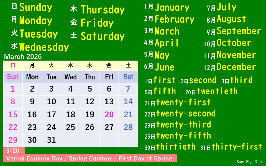Click the 金 kanji beside Friday
Viewport: 266px width, 166px height.
[74, 22]
